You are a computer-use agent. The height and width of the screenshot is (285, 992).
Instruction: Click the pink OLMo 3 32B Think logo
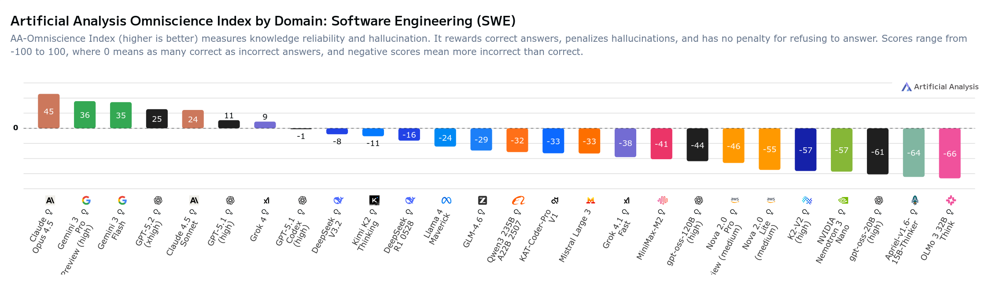coord(951,201)
